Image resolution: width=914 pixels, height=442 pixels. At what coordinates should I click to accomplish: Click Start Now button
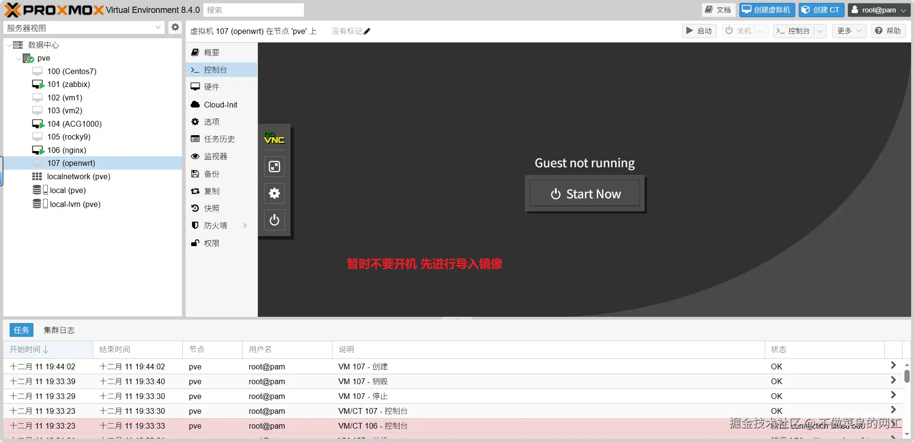click(585, 194)
